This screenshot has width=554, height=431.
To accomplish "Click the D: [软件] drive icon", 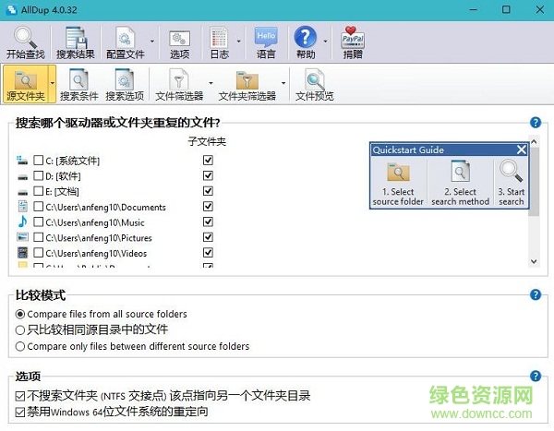I will 22,176.
